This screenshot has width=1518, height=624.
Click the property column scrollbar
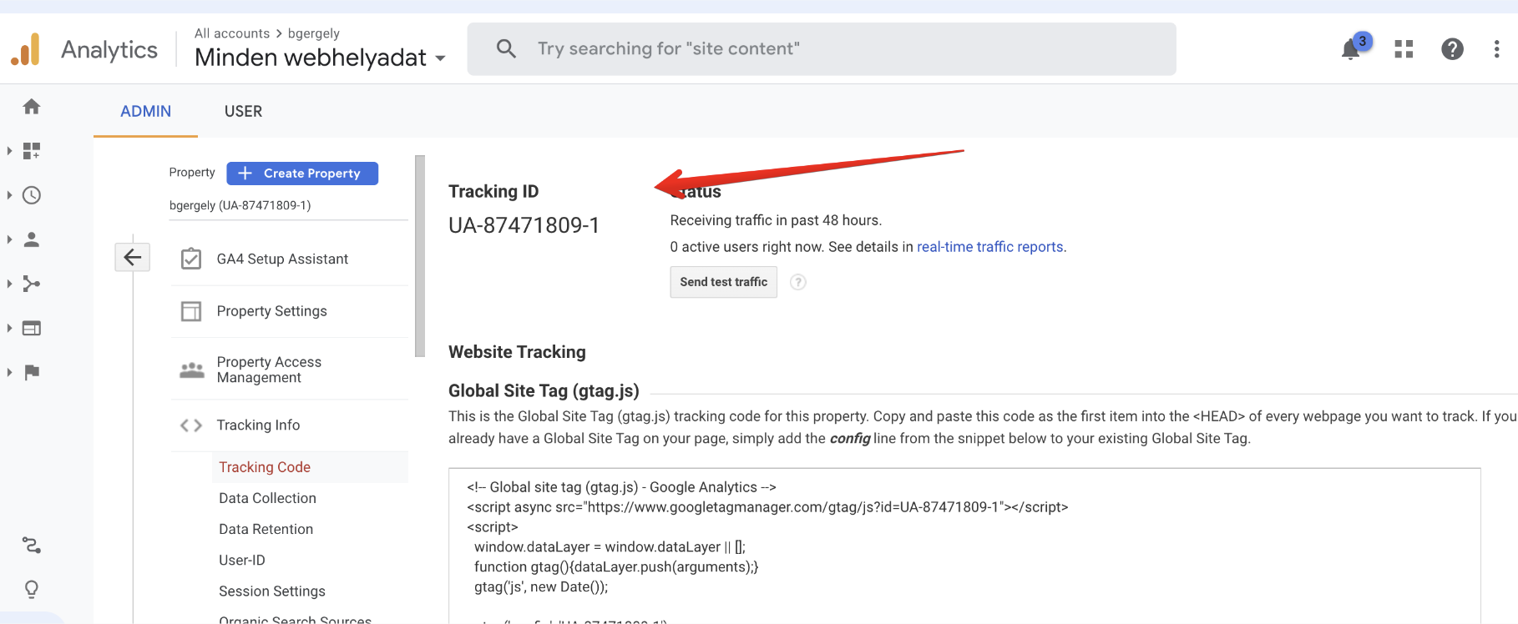coord(420,256)
